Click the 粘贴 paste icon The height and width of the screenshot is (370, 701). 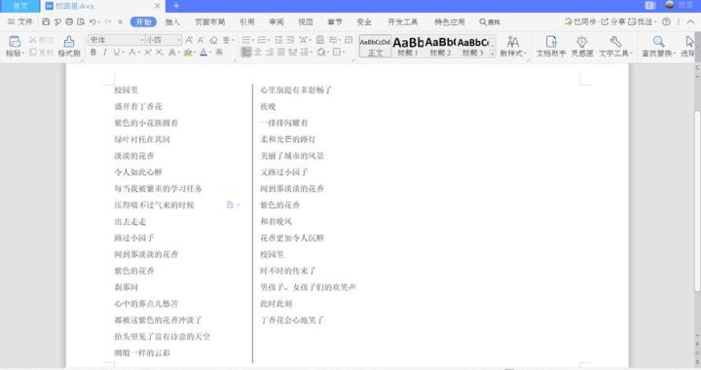coord(15,42)
